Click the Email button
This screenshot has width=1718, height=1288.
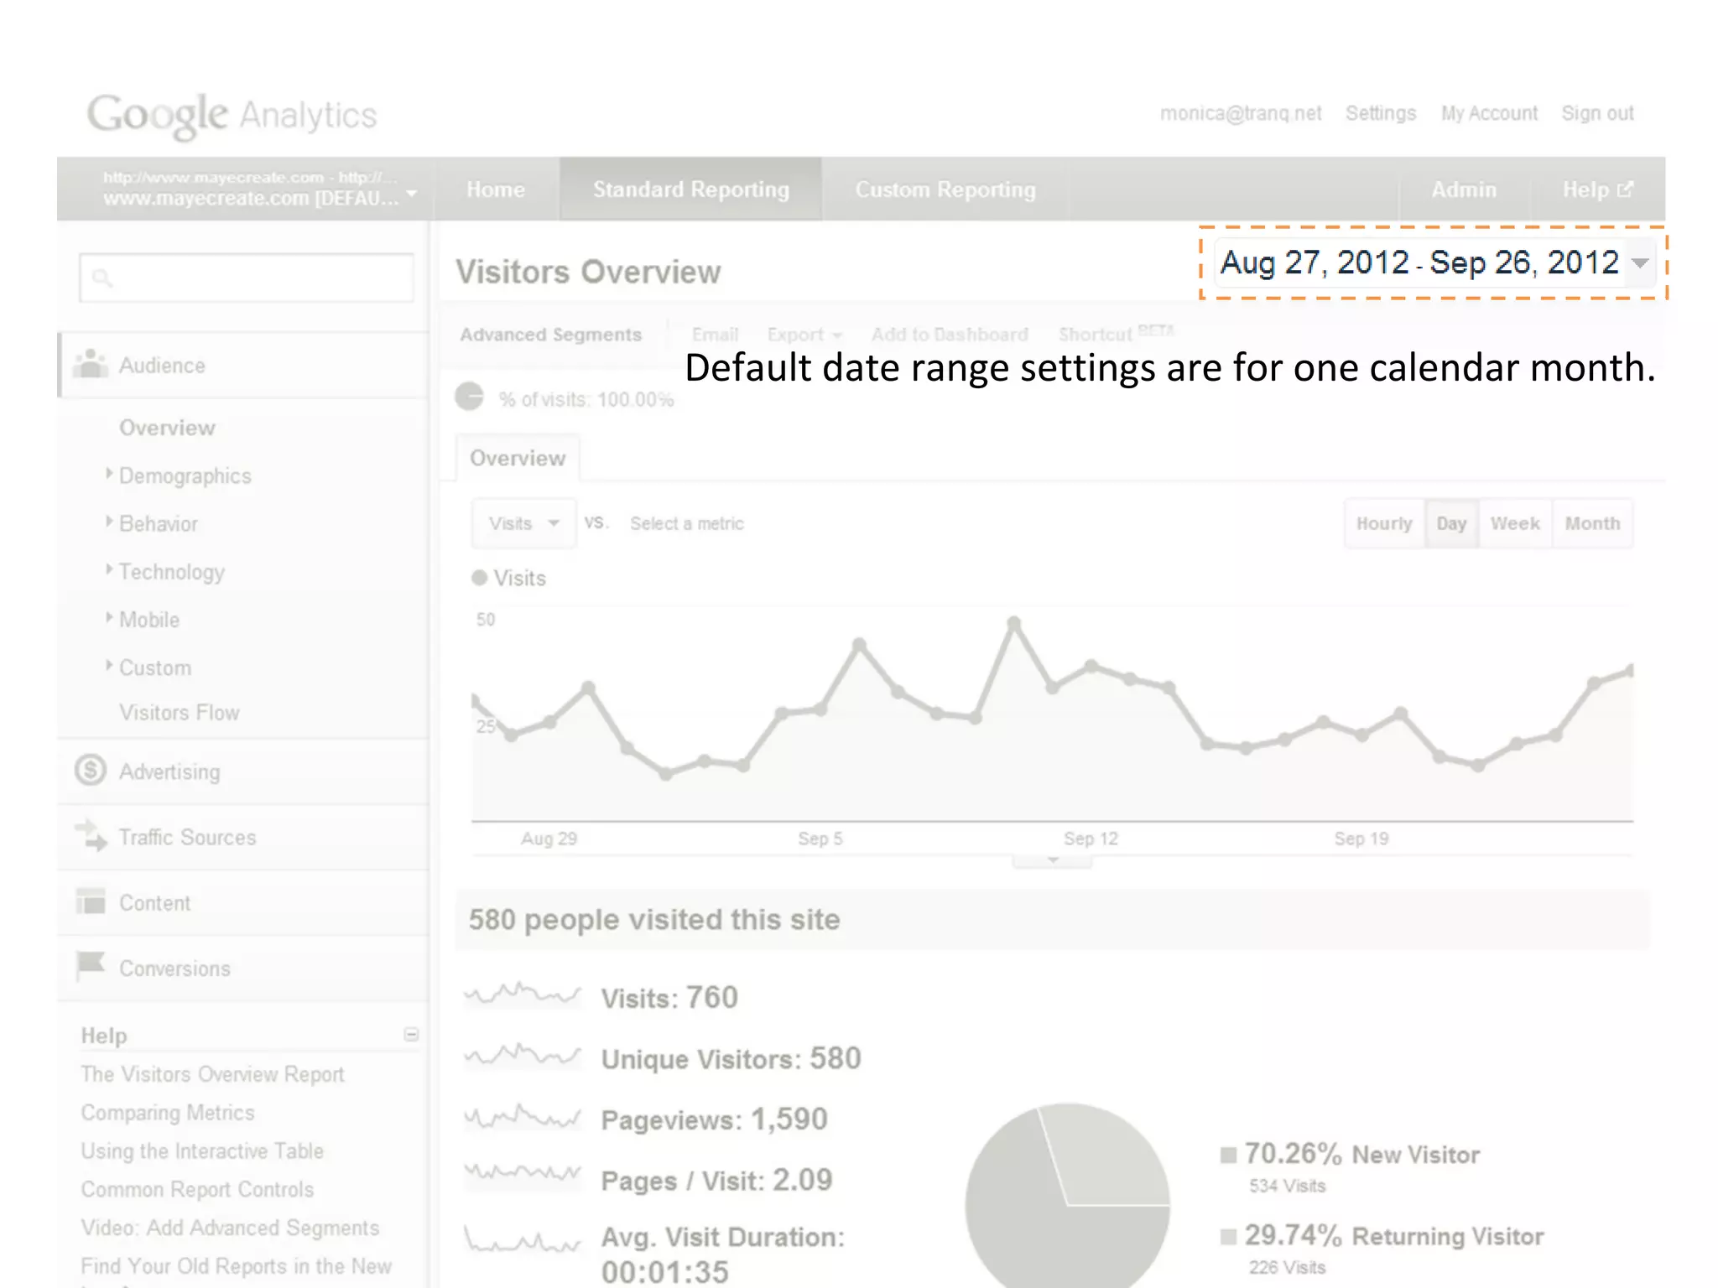716,335
